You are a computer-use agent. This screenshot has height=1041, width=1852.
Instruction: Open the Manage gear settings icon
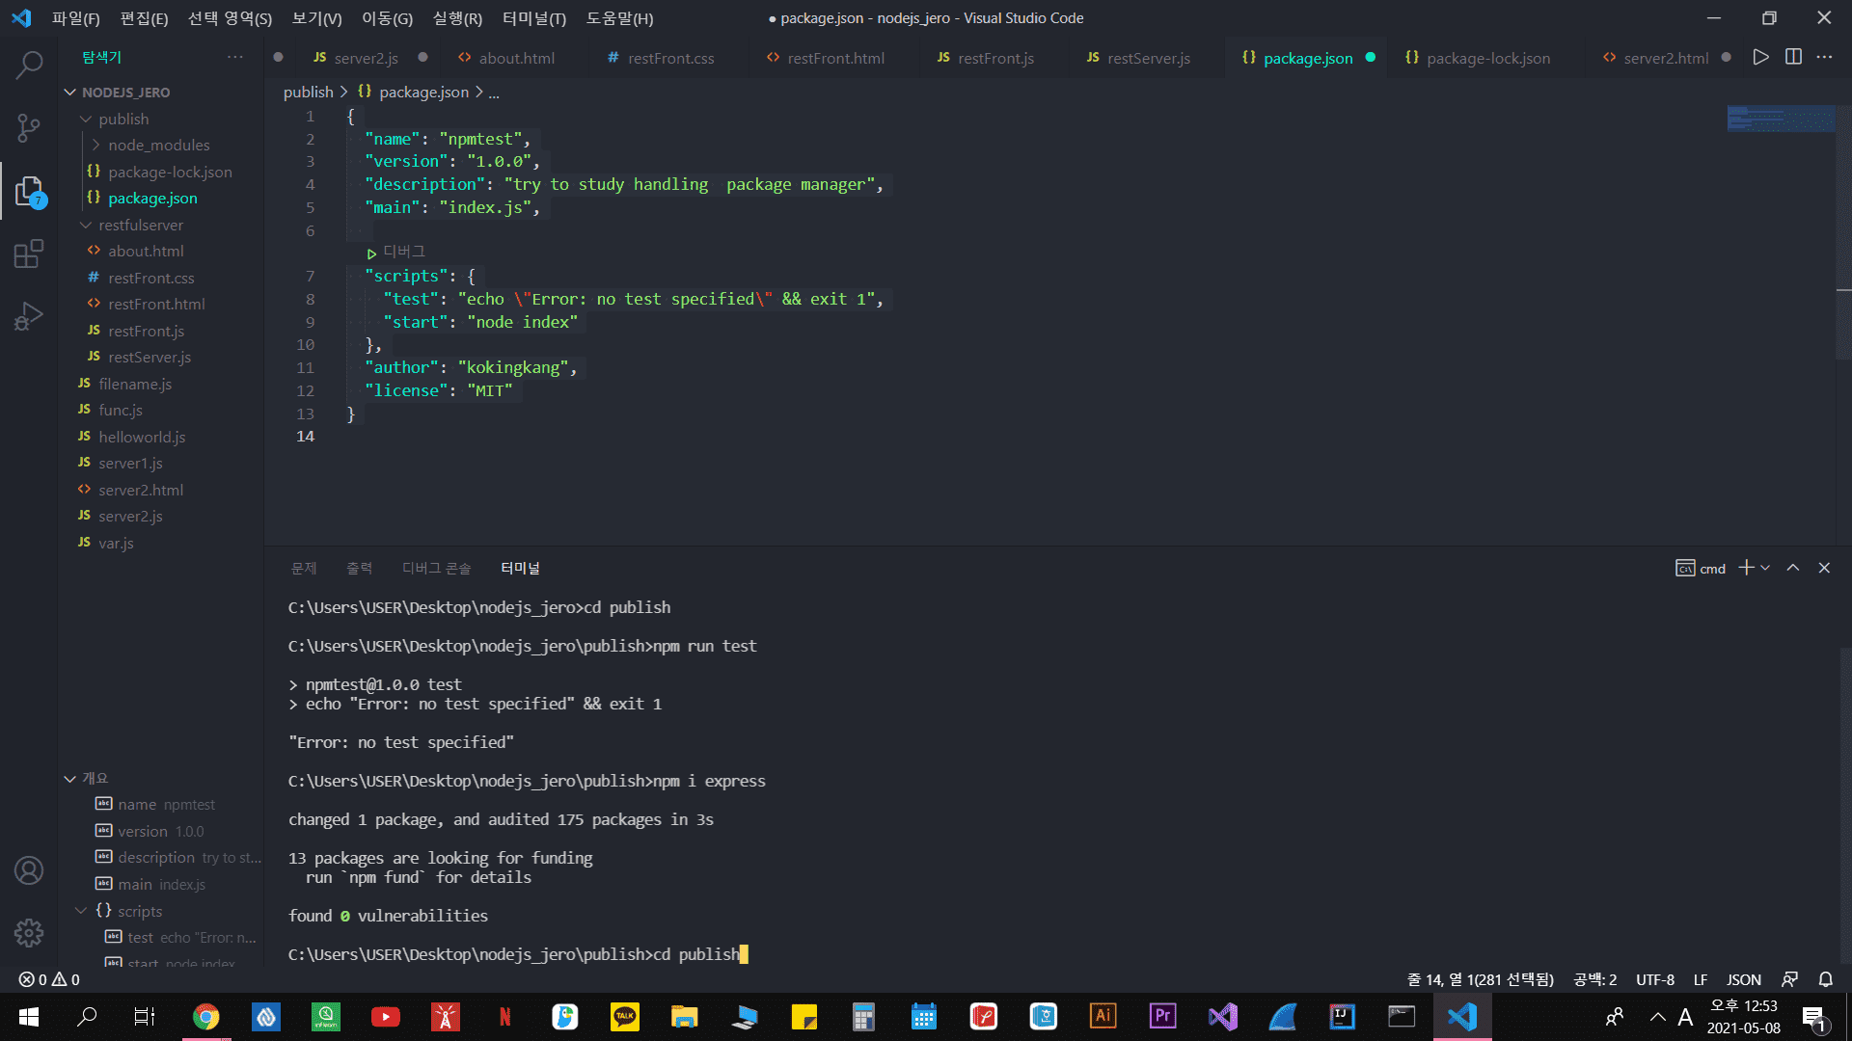tap(29, 932)
